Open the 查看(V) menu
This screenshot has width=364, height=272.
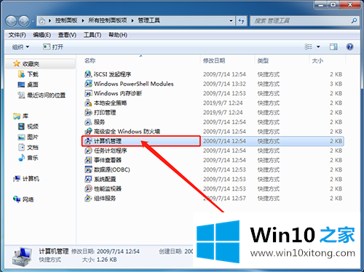[67, 35]
